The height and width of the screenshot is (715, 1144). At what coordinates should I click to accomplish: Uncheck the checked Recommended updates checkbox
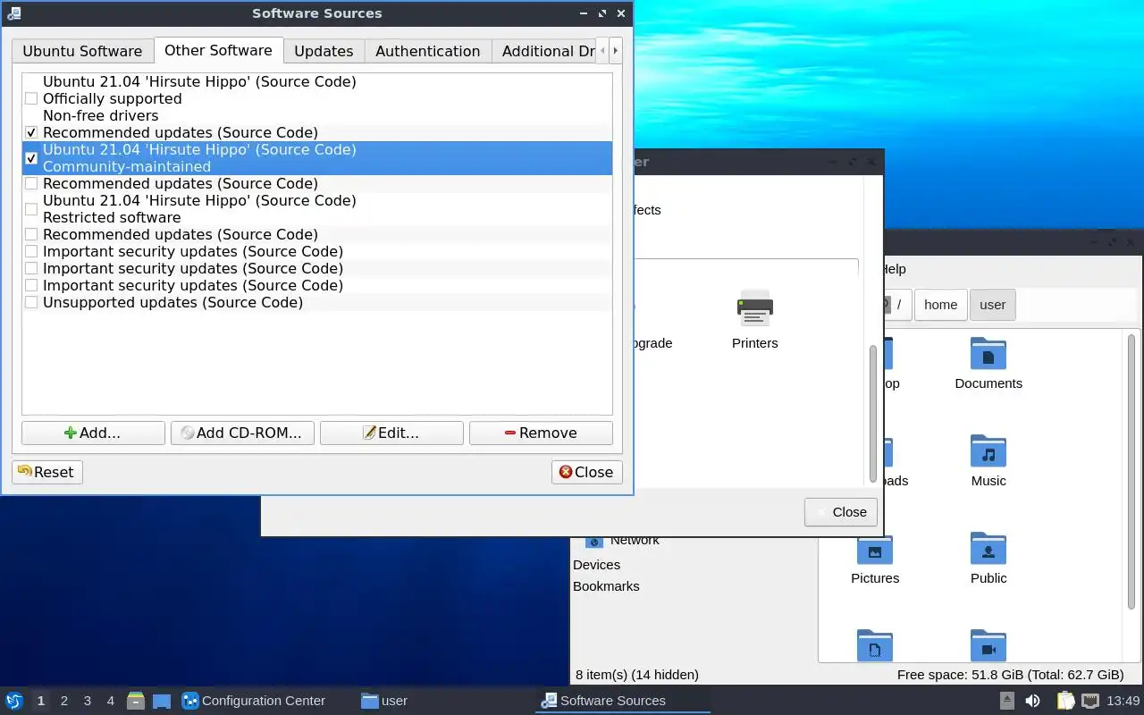click(x=31, y=132)
